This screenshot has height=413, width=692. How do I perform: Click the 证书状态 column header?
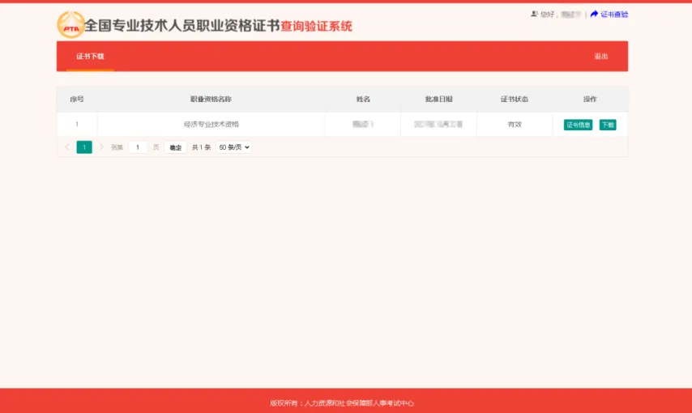[515, 99]
